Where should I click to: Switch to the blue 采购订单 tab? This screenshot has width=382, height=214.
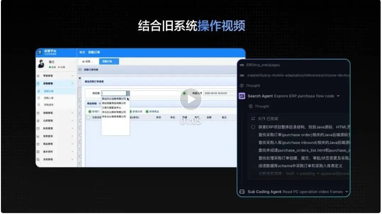109,62
